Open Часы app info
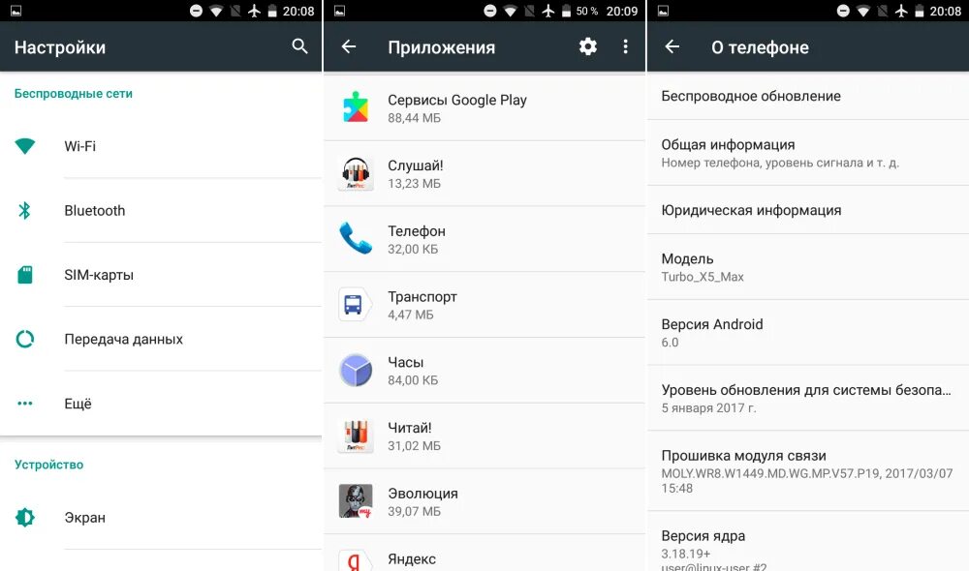Viewport: 969px width, 571px height. coord(484,370)
